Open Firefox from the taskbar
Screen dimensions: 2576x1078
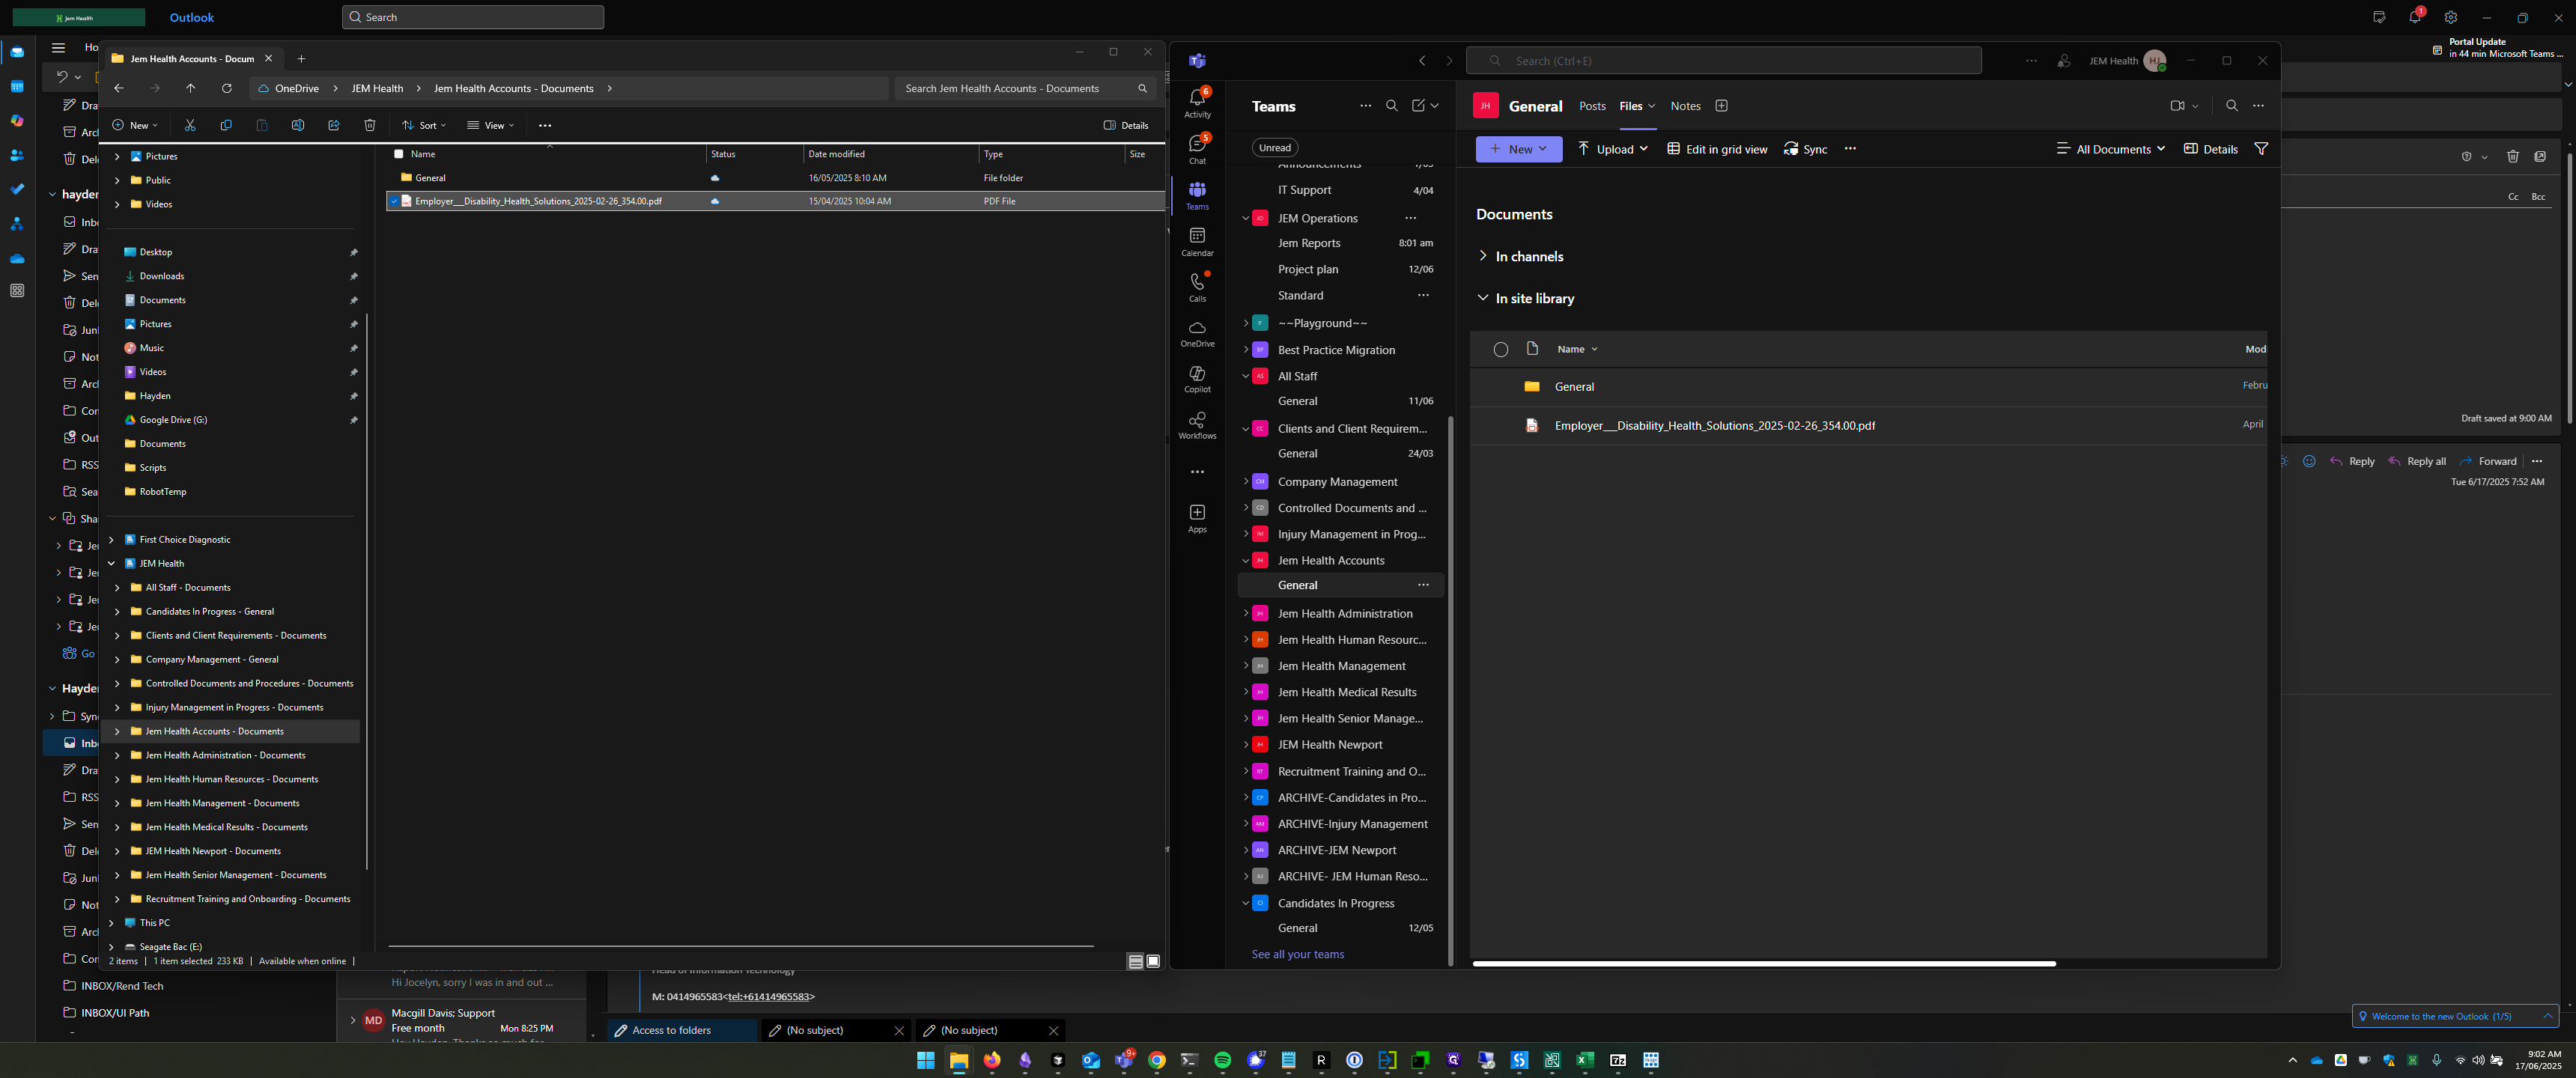tap(992, 1061)
